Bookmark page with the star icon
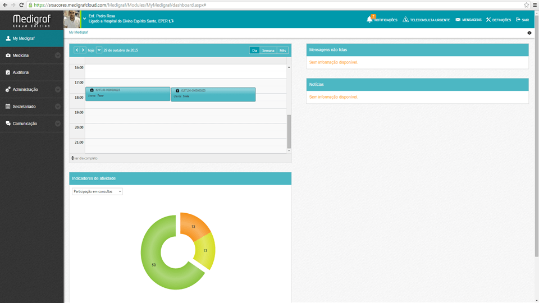The image size is (539, 303). (x=527, y=4)
